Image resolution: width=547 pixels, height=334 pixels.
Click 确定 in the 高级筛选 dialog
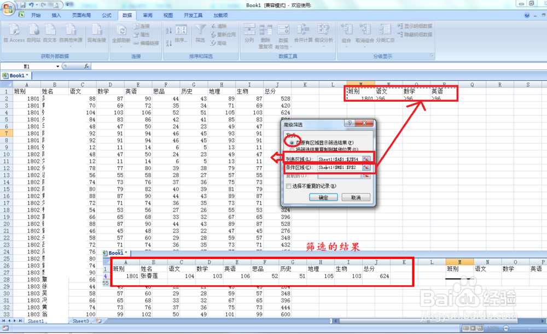pyautogui.click(x=323, y=198)
